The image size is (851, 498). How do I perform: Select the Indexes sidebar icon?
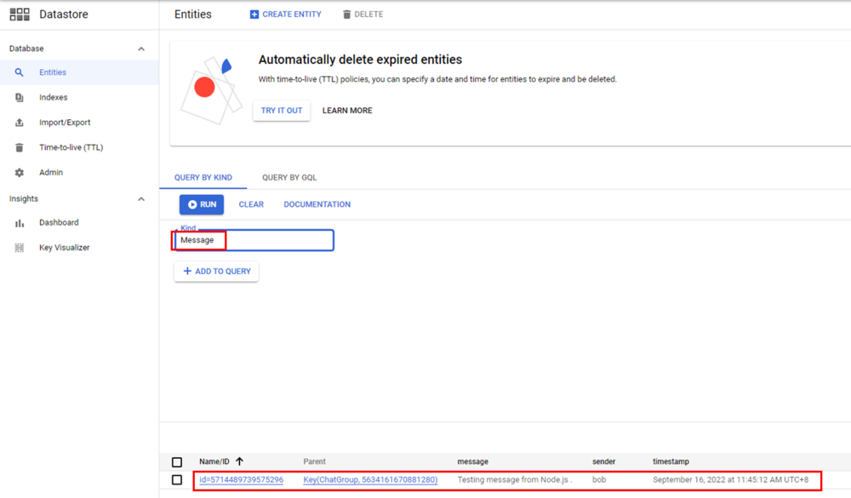click(19, 97)
